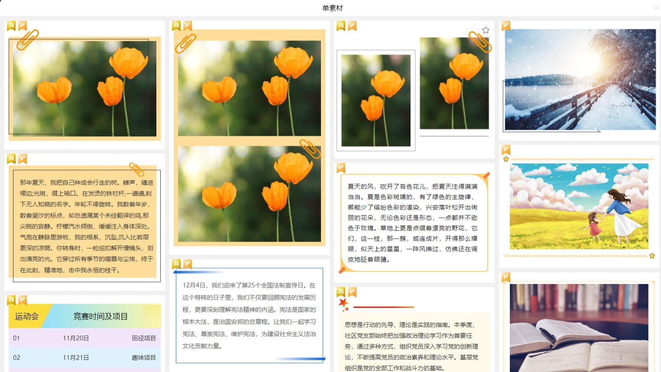This screenshot has height=372, width=661.
Task: Click the VIP badge on the 思想是行动的先导 card
Action: click(352, 292)
